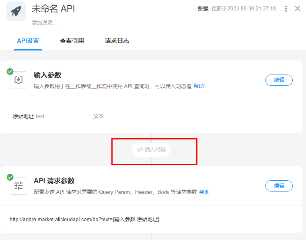Click the 文本 parameter type
This screenshot has width=306, height=240.
99,116
